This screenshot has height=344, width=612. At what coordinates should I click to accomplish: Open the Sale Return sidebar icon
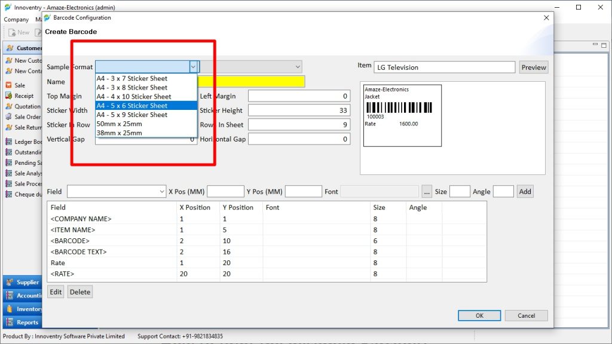8,127
